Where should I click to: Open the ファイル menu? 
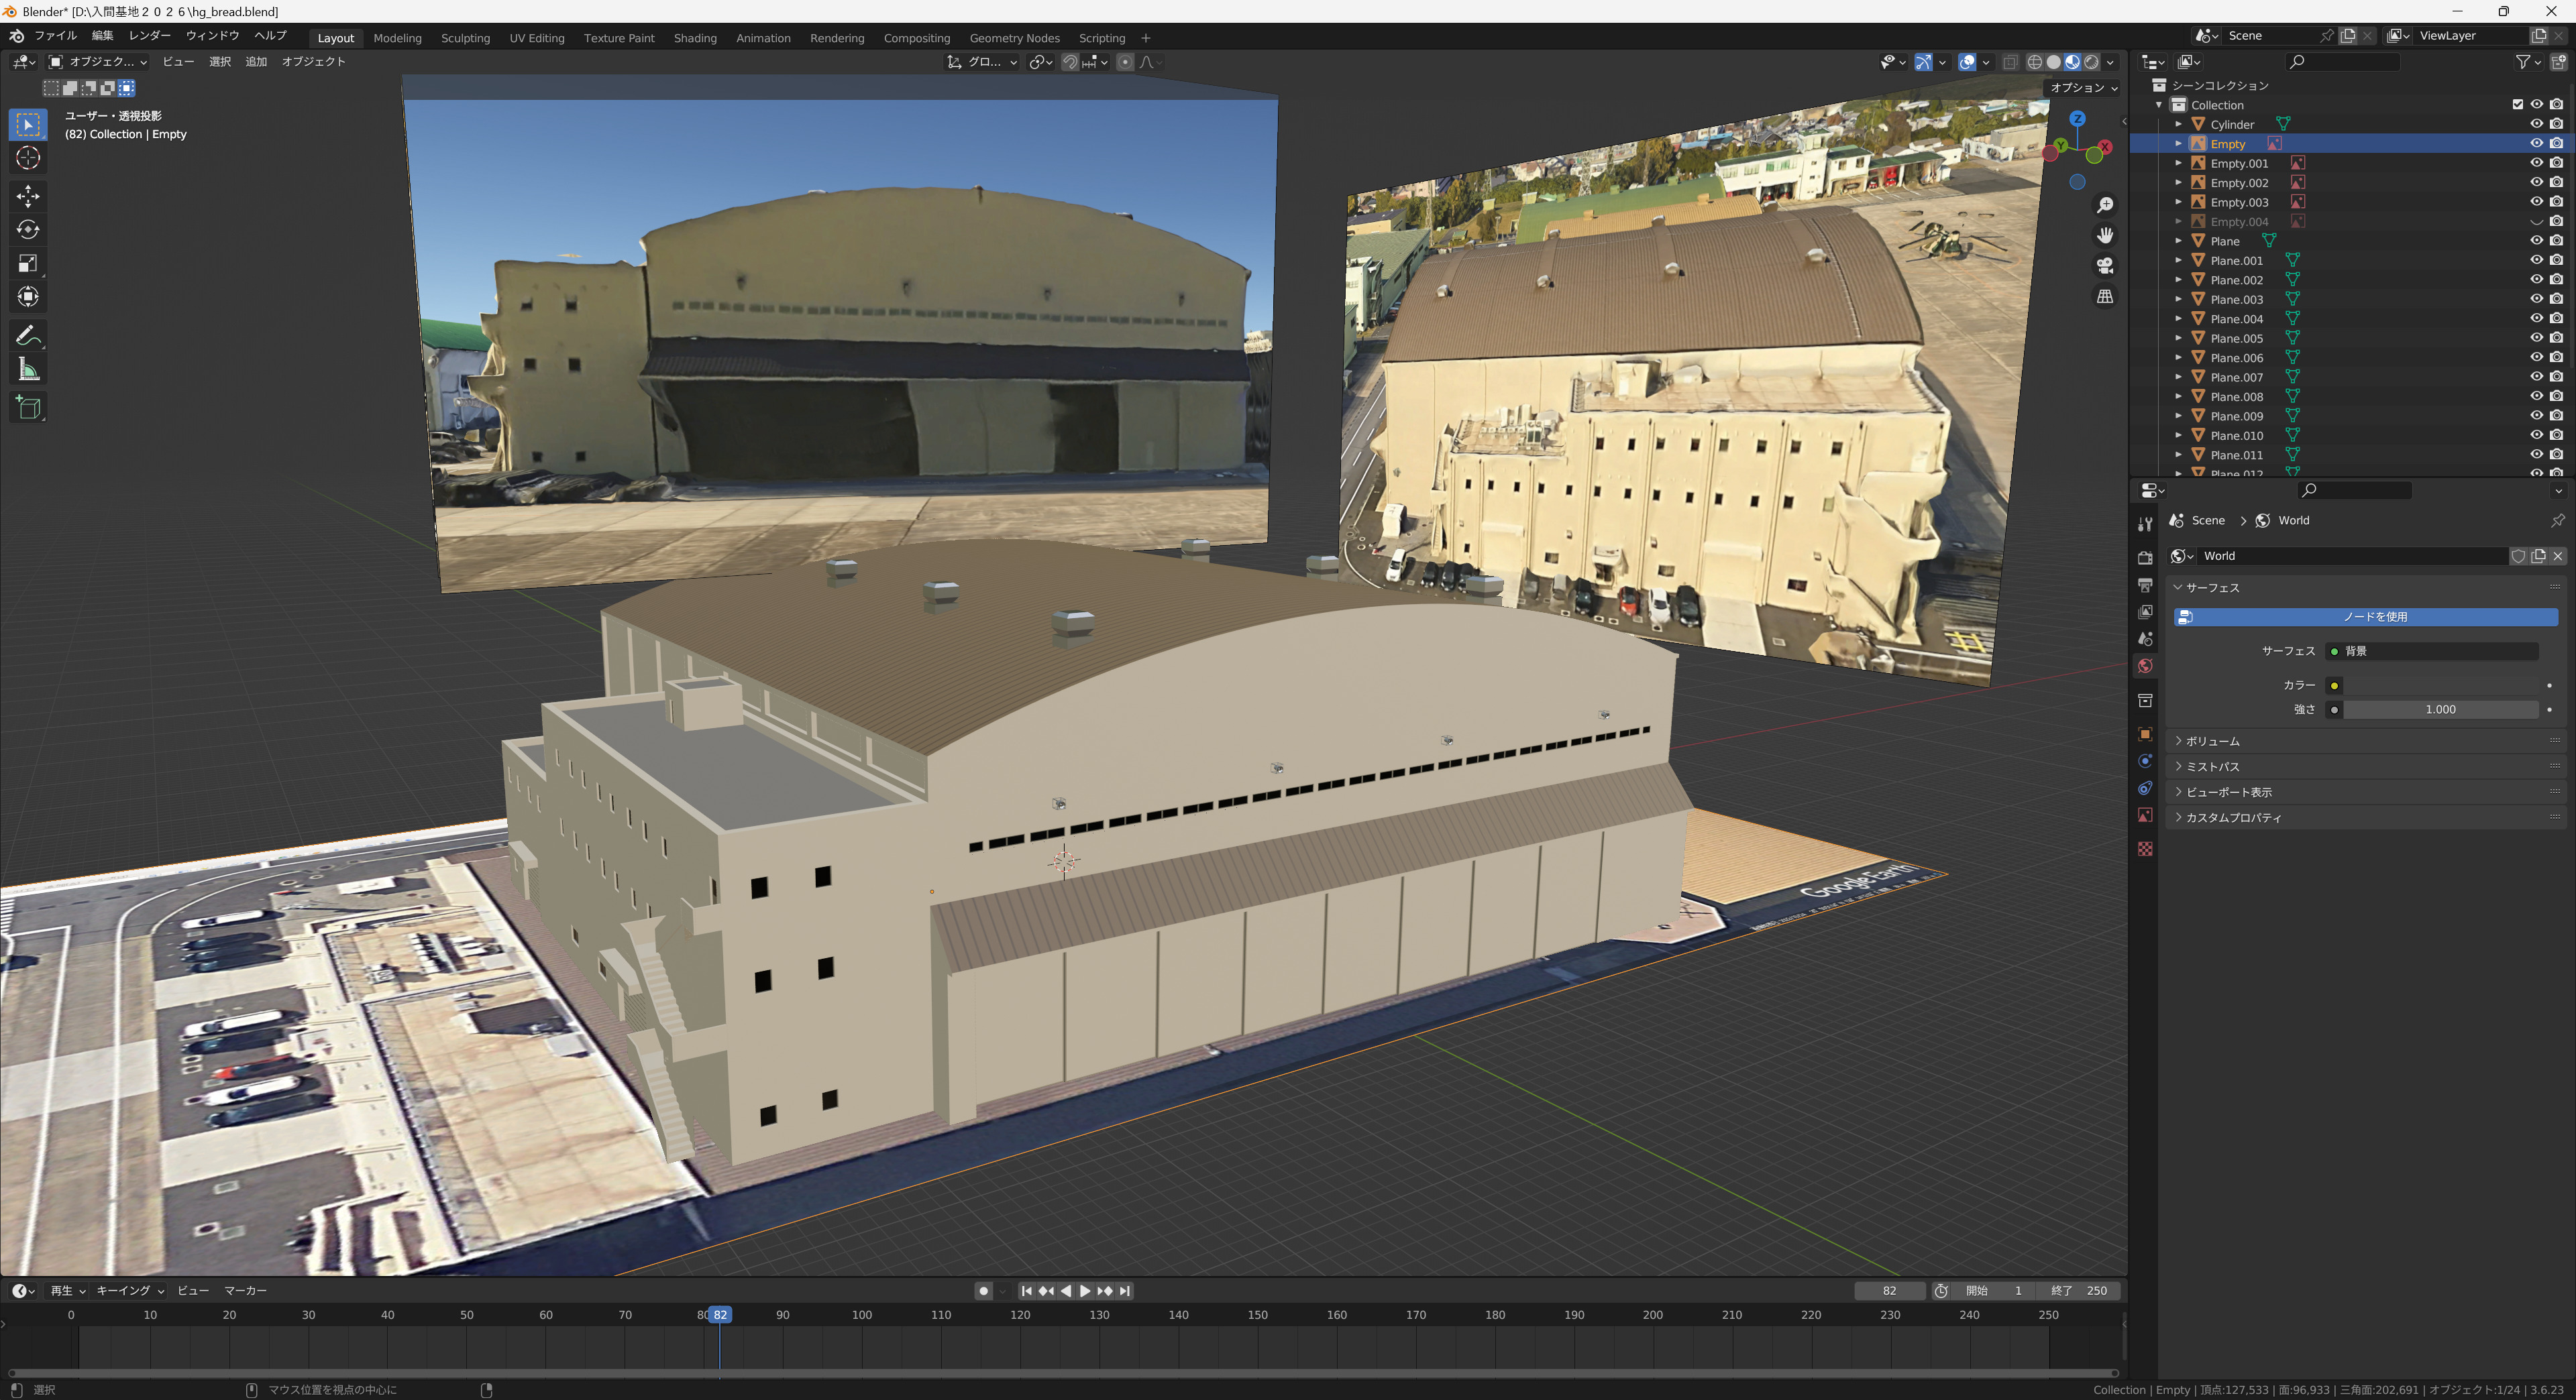(55, 36)
